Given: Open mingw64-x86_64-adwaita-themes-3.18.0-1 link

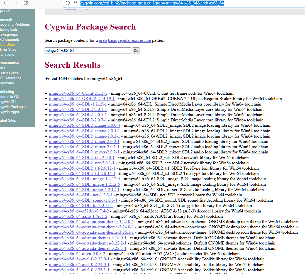Looking at the screenshot, I should (x=87, y=238).
